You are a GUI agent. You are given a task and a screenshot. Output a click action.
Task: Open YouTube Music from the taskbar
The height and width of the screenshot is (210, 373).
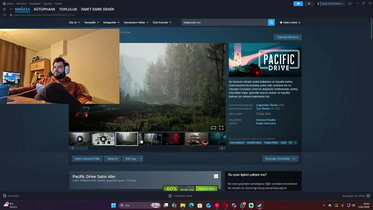(x=217, y=205)
